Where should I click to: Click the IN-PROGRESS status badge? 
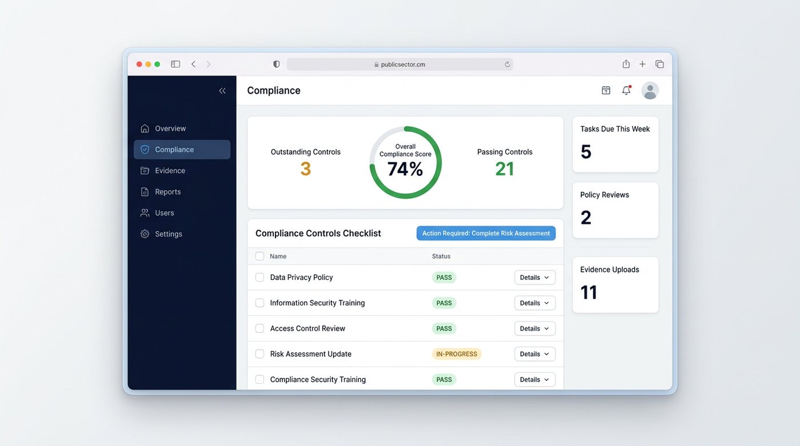tap(457, 354)
